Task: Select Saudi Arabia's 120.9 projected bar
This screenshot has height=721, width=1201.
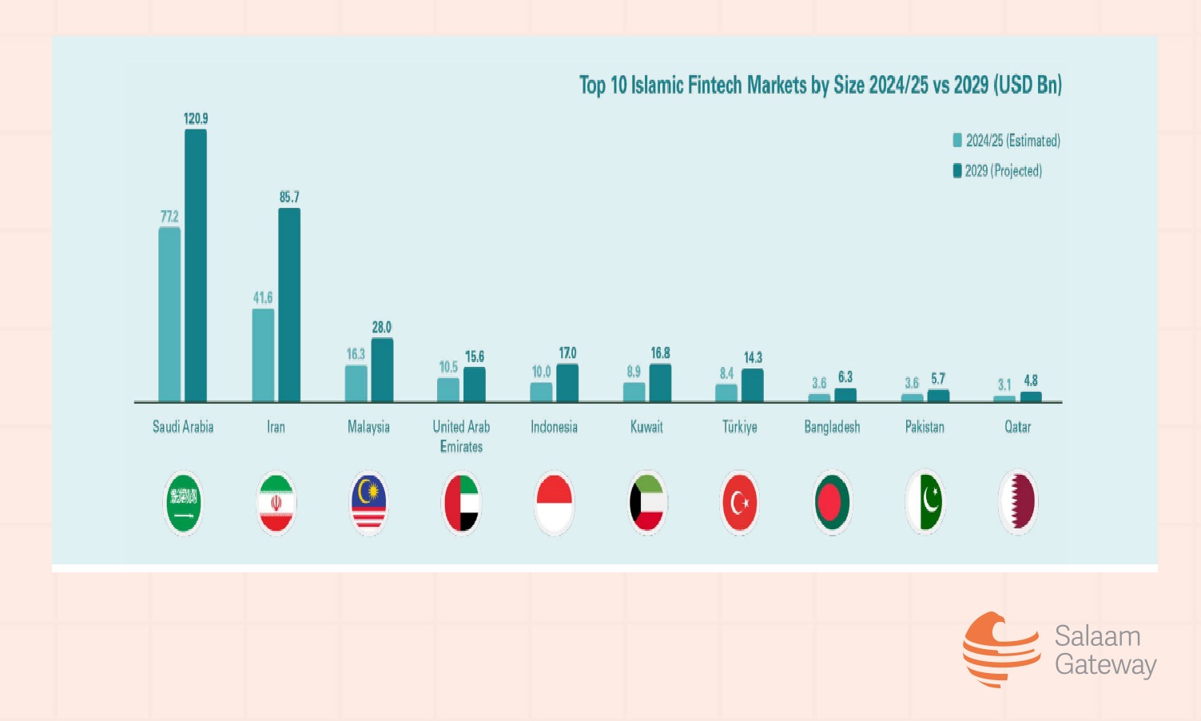Action: click(196, 265)
